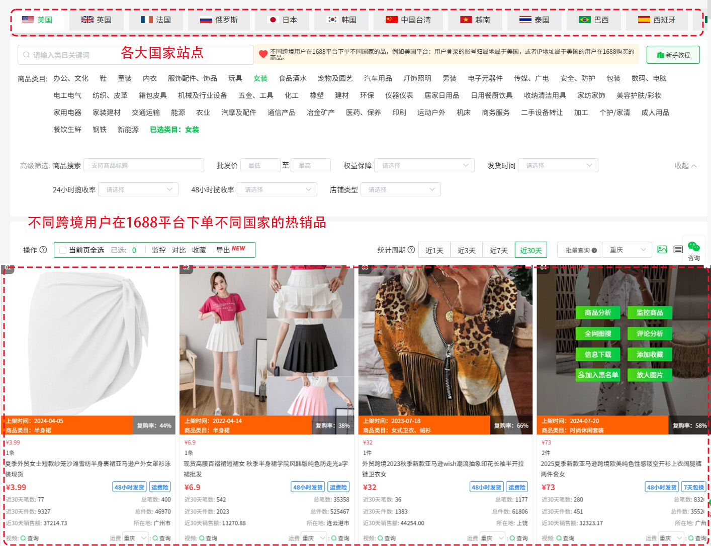Click 全网图搜 on the fourth product
The image size is (711, 546).
click(598, 334)
